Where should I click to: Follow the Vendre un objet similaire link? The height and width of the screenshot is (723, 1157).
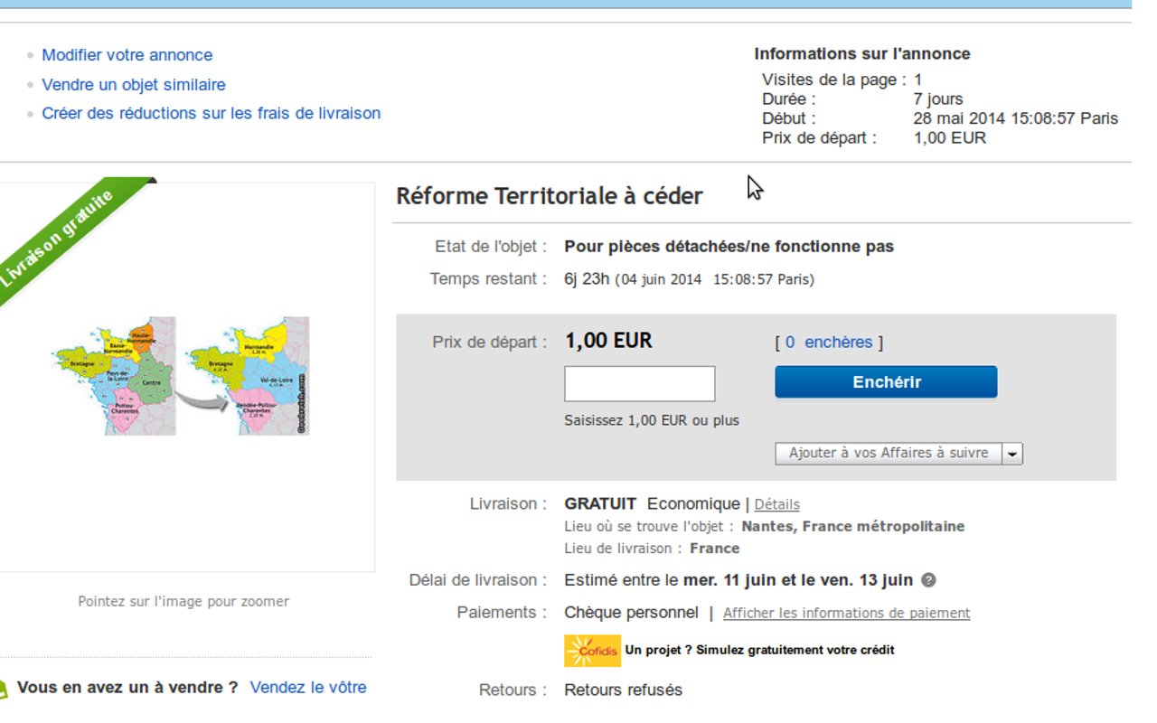pyautogui.click(x=134, y=85)
